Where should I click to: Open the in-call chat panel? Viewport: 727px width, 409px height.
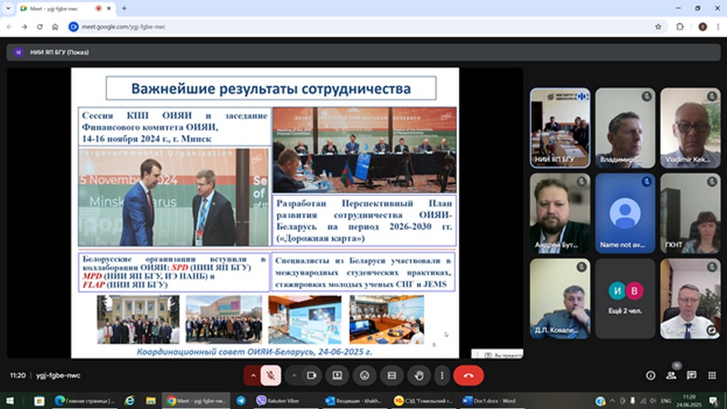[x=692, y=375]
